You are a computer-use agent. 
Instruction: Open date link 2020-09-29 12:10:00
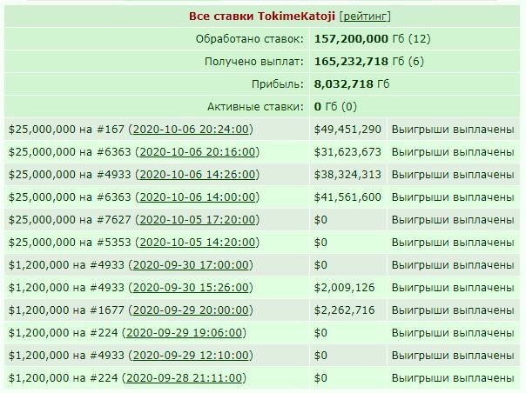[191, 355]
